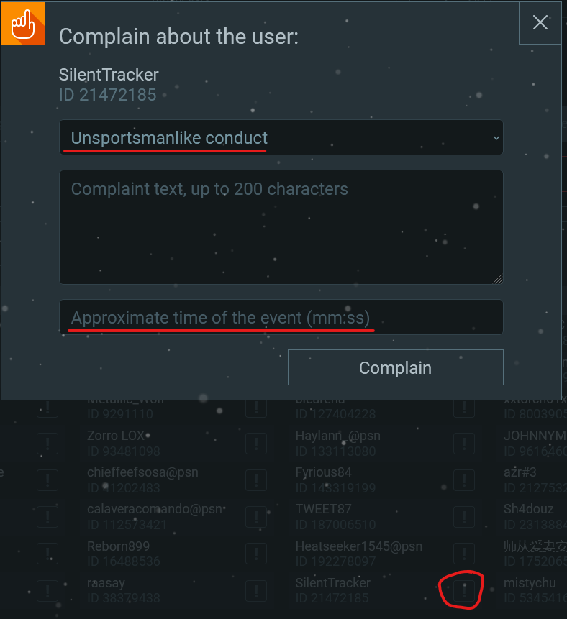567x619 pixels.
Task: Click the resize grip of complaint textbox
Action: 498,279
